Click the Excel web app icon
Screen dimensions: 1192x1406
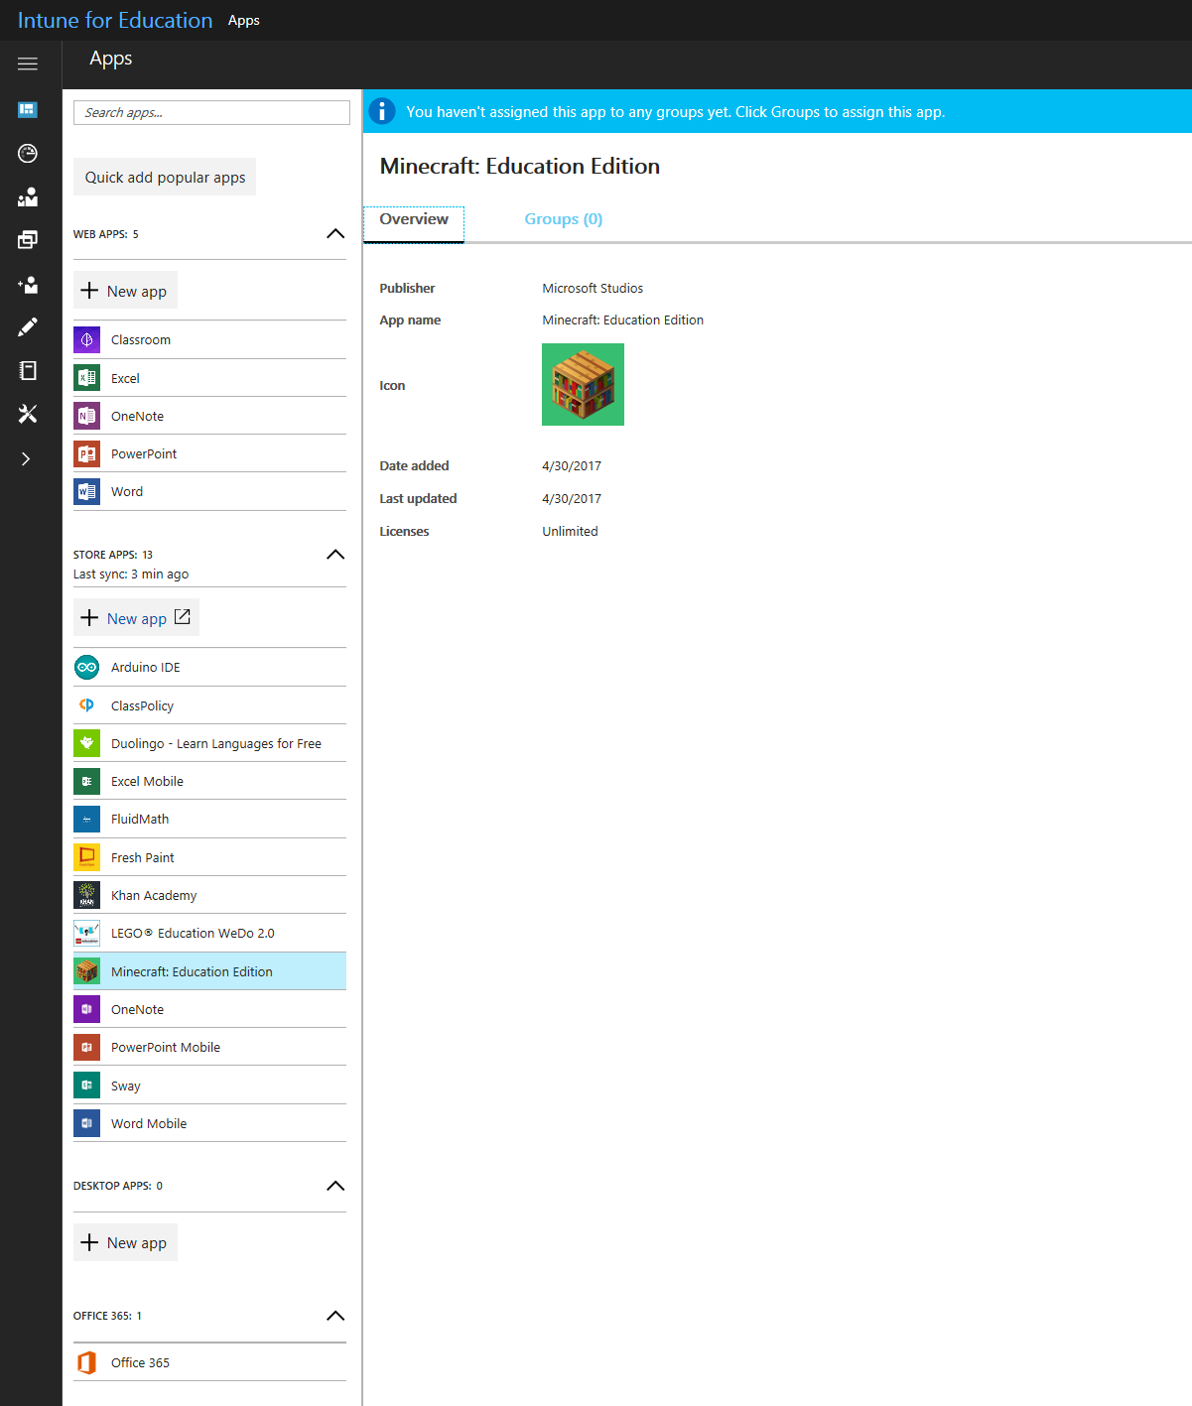(x=87, y=378)
